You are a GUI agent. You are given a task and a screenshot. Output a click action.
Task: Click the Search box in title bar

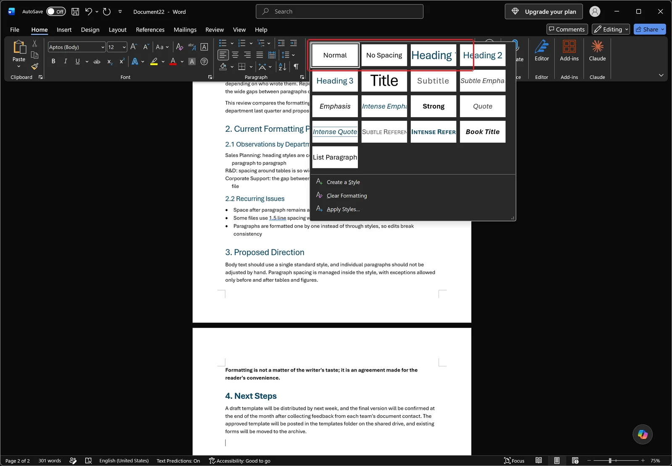point(339,12)
